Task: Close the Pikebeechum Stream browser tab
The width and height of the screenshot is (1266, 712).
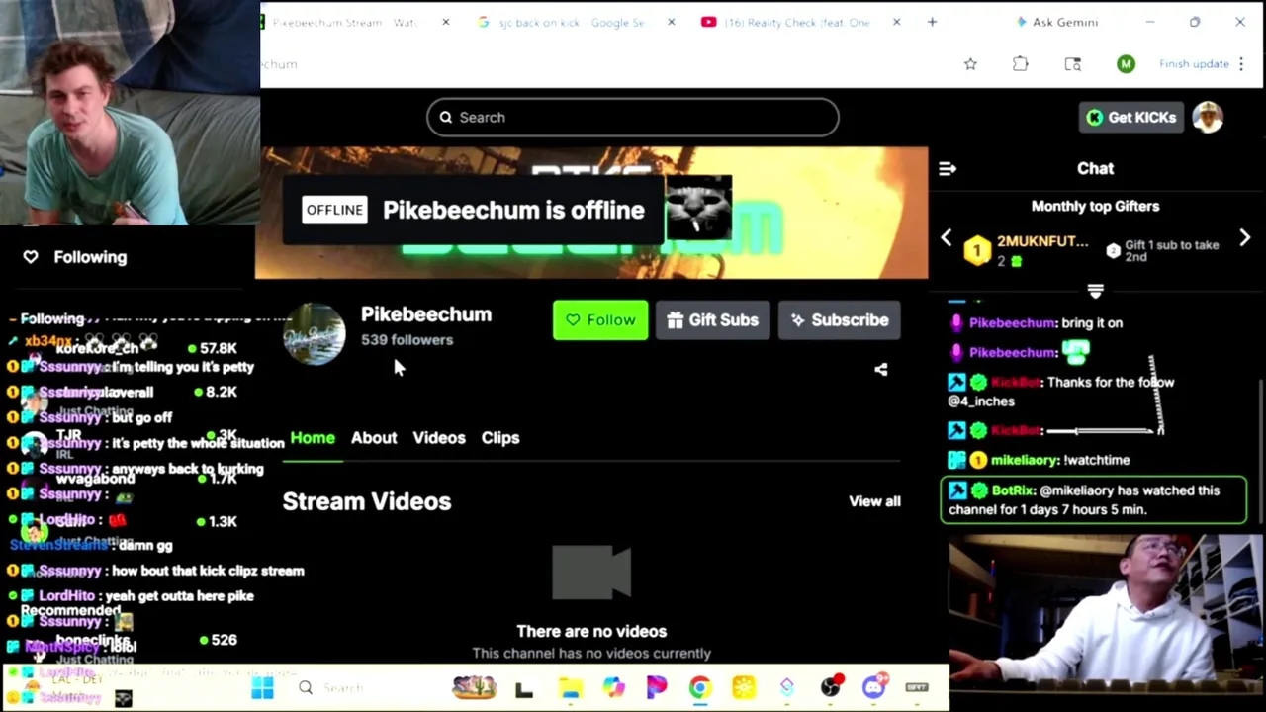Action: click(x=445, y=22)
